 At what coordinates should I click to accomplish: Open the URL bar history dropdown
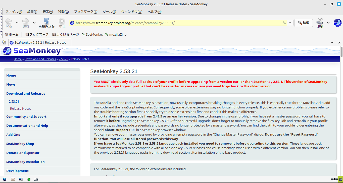[290, 23]
